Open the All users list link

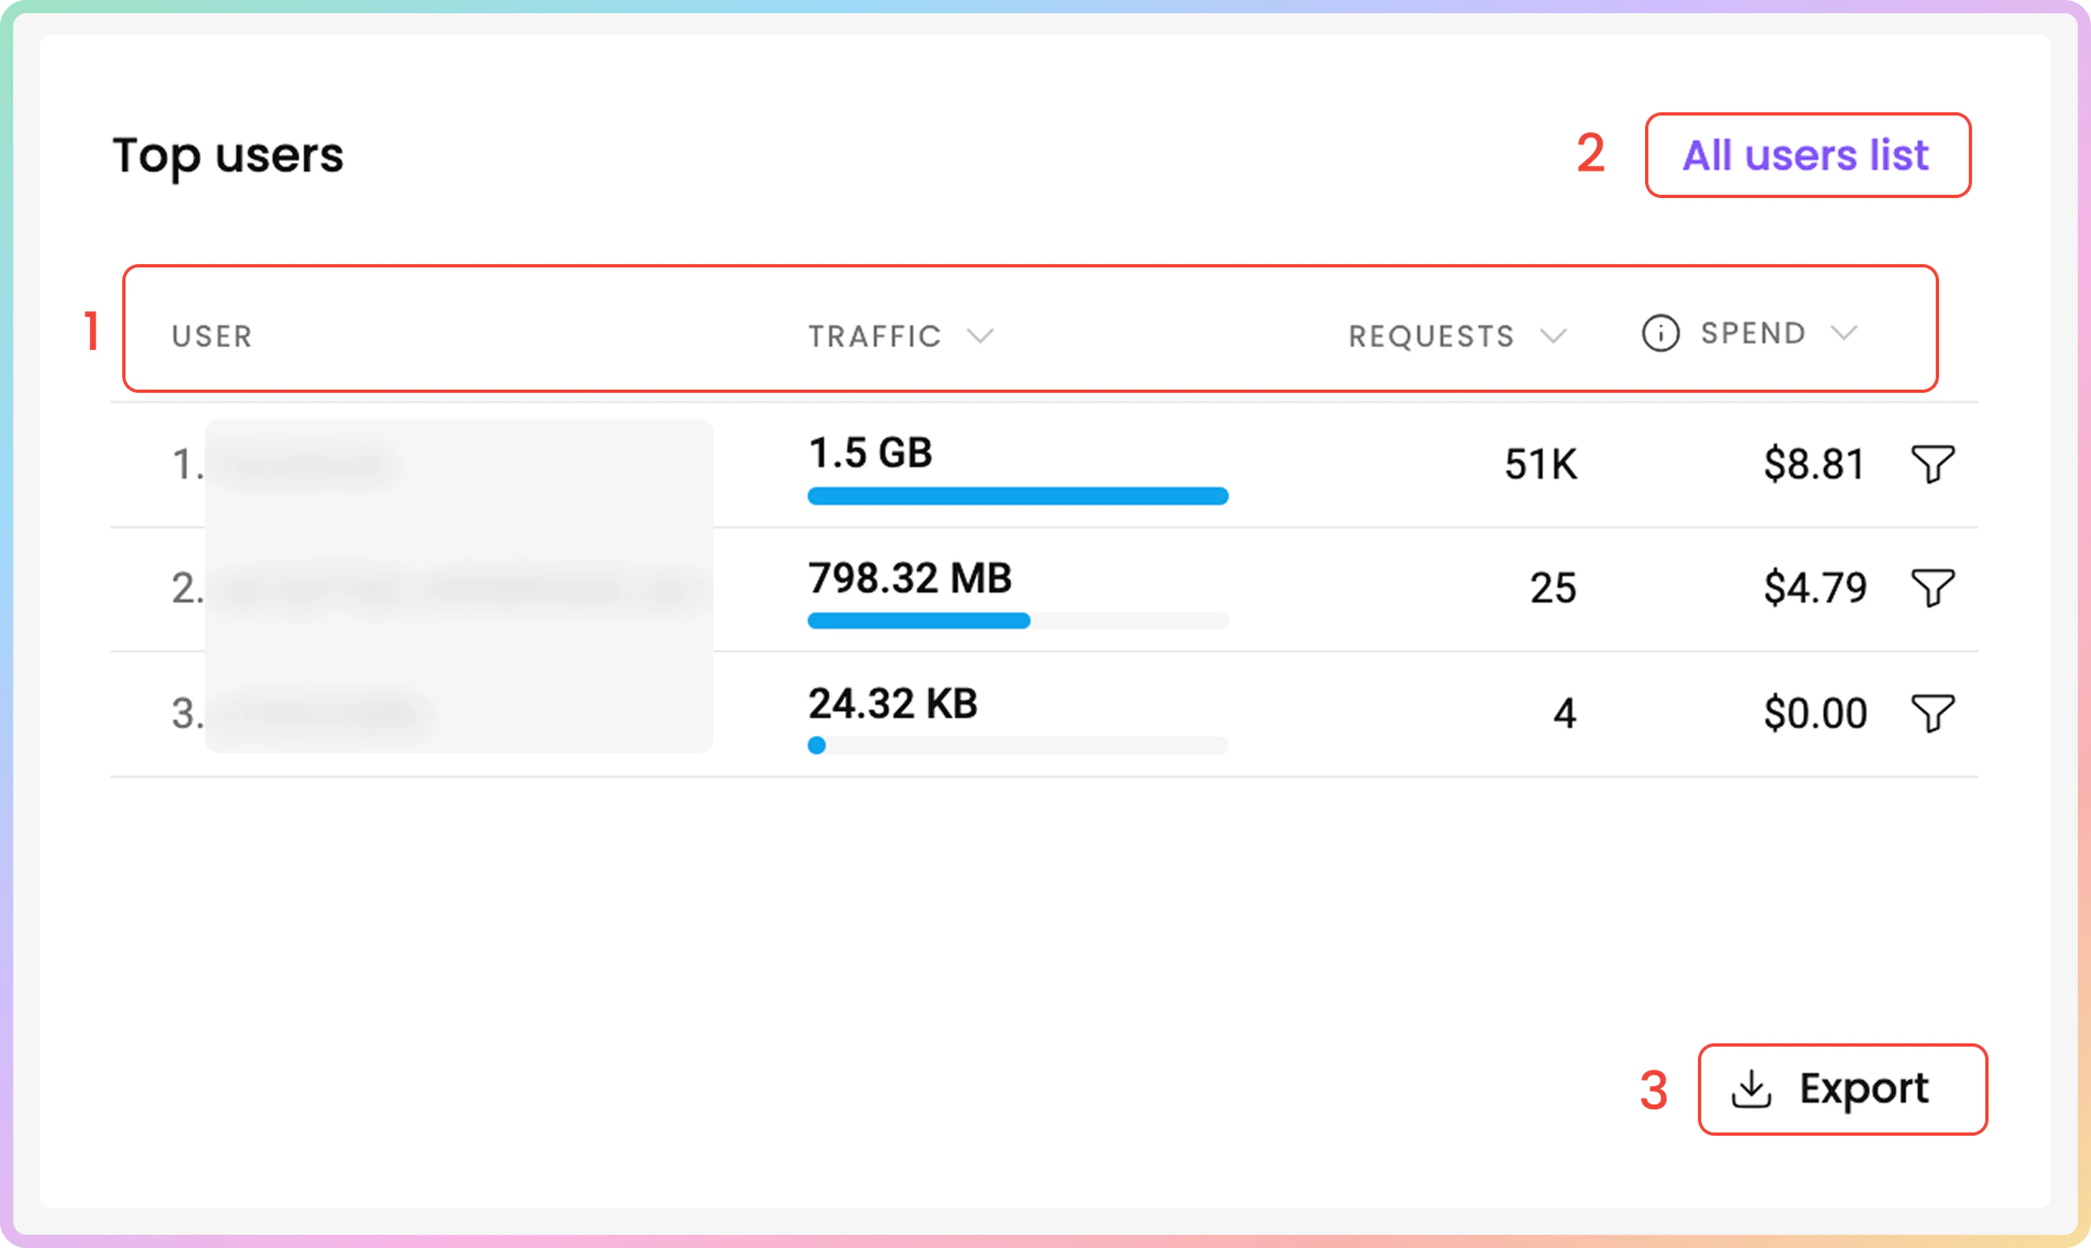1805,155
